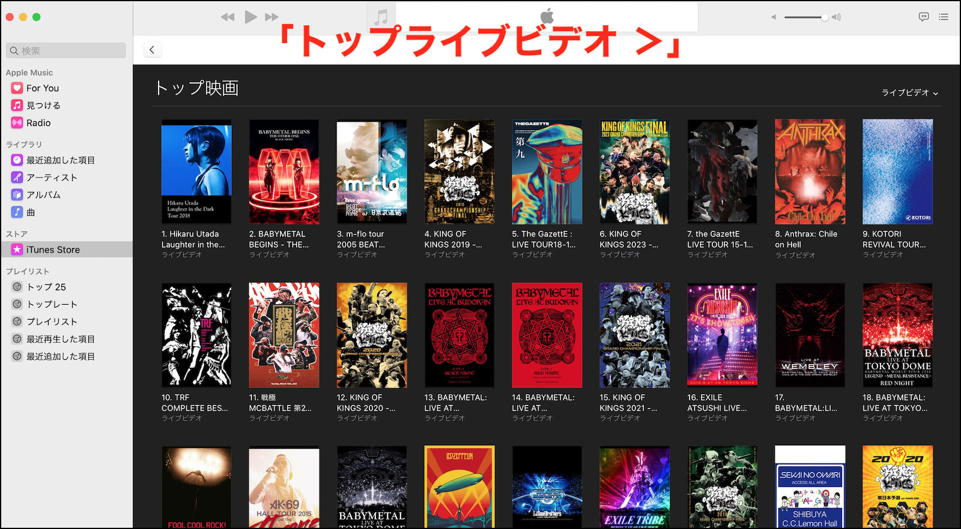
Task: Open m-flo tour 2005 cover art
Action: coord(372,172)
